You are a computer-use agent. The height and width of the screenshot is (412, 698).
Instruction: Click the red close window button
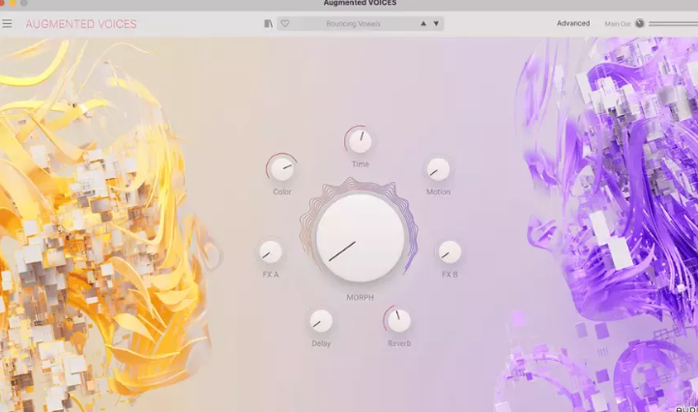pyautogui.click(x=3, y=3)
